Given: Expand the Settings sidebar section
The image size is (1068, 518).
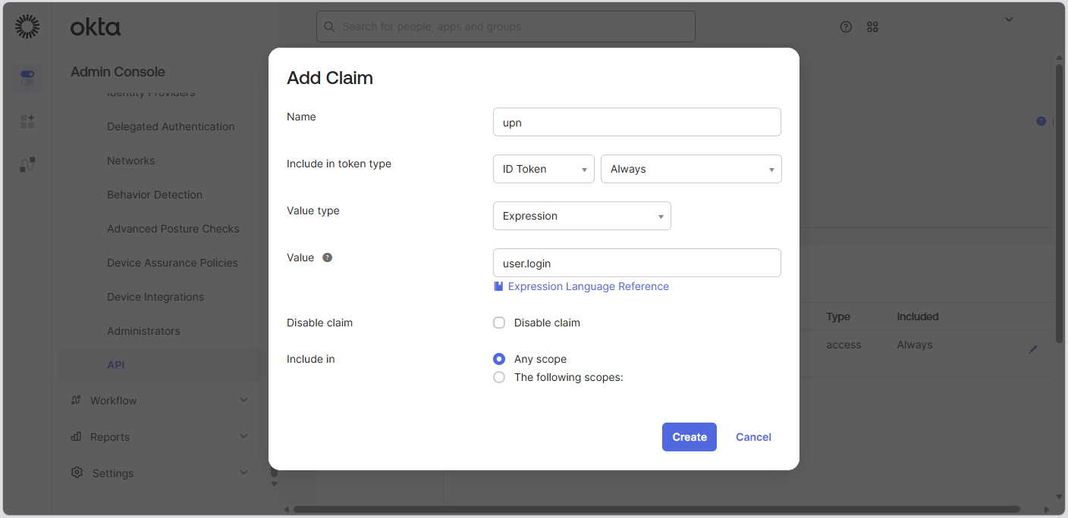Looking at the screenshot, I should pos(243,473).
